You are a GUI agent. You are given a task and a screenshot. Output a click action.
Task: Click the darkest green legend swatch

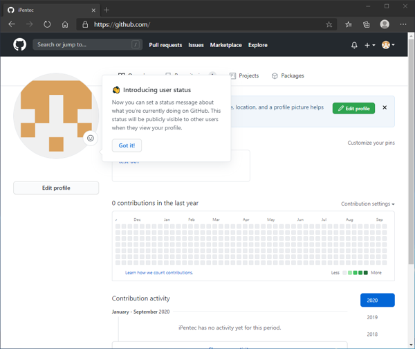(366, 273)
